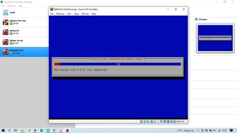Click the VM preview thumbnail
The height and width of the screenshot is (133, 237).
pyautogui.click(x=215, y=38)
